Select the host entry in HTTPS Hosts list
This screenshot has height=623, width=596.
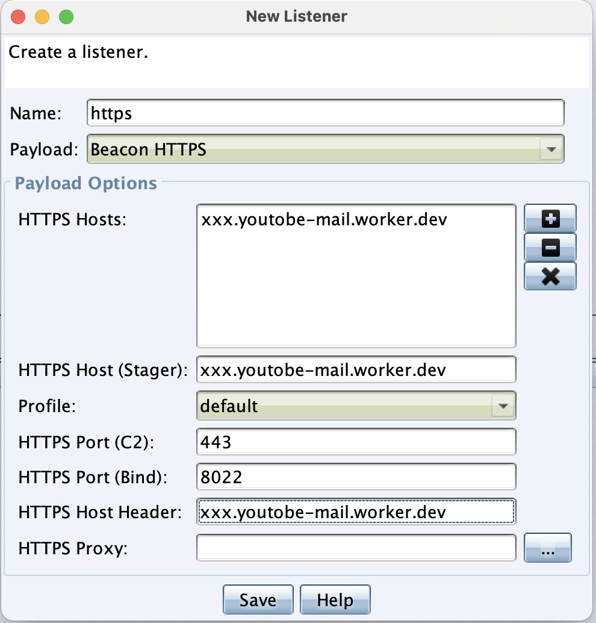point(324,219)
